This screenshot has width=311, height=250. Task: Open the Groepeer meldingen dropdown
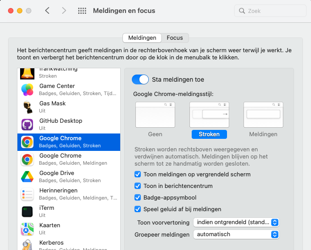point(236,234)
